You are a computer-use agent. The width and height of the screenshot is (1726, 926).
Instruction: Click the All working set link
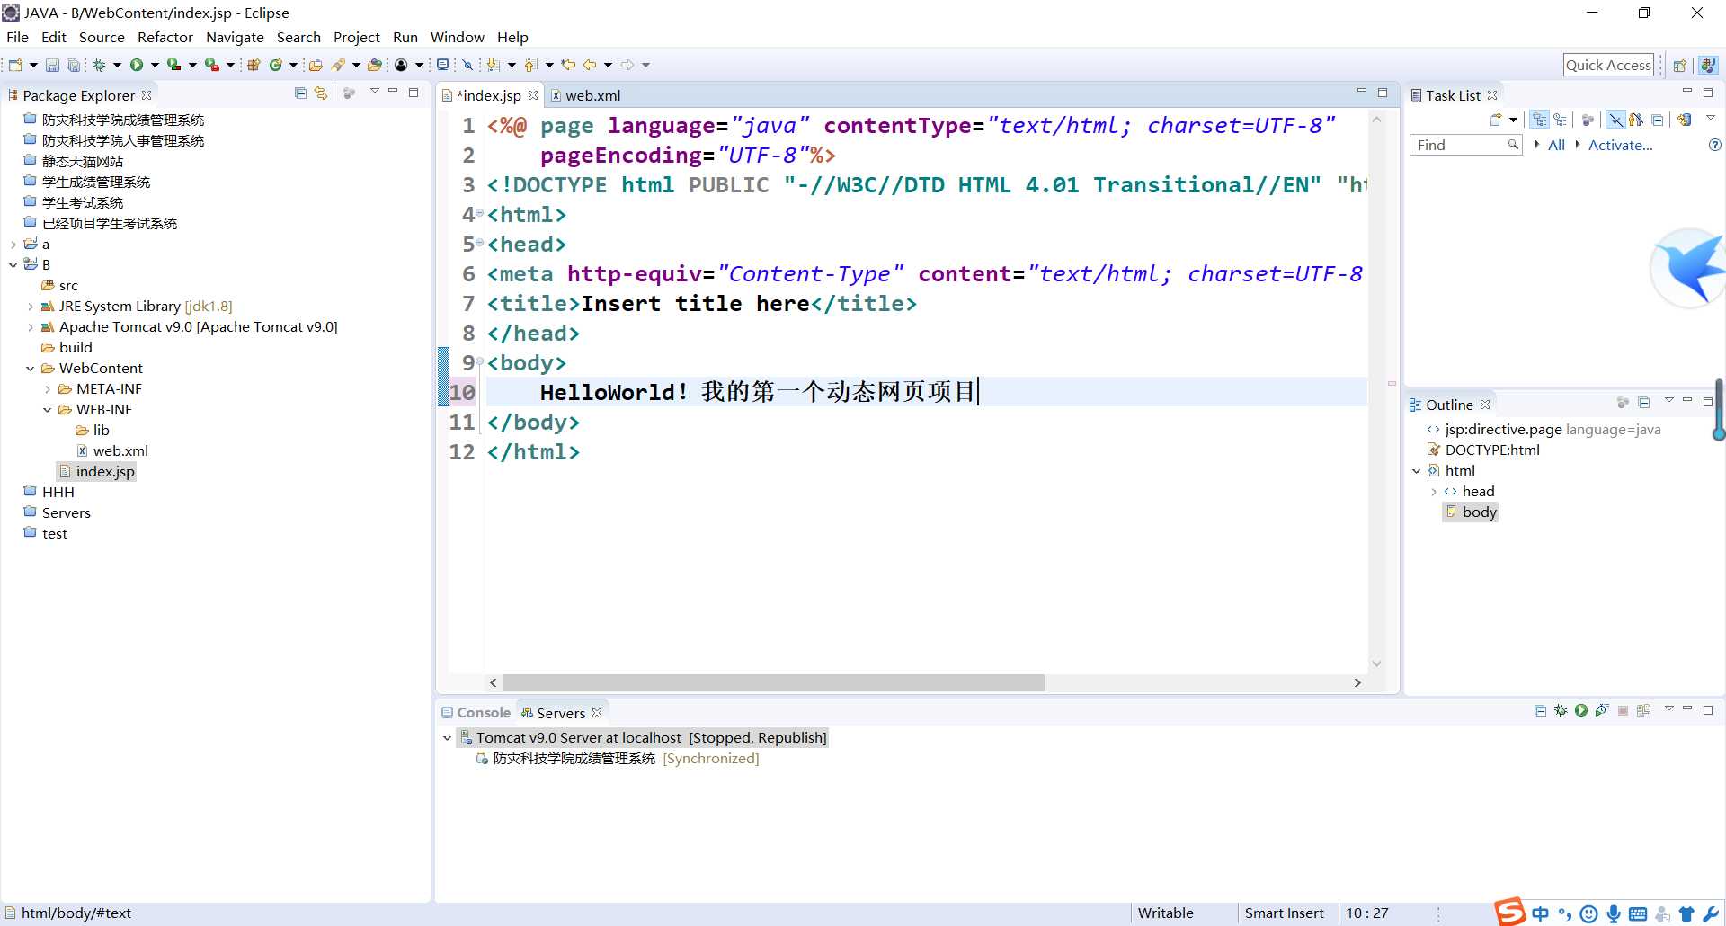(1556, 145)
